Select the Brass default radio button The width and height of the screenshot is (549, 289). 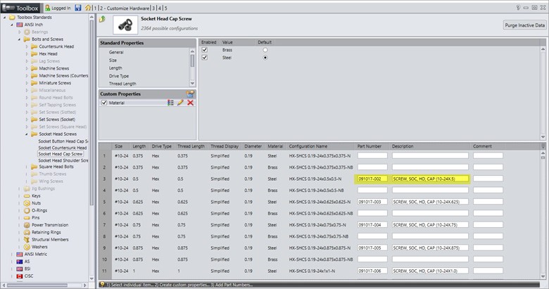(x=265, y=50)
